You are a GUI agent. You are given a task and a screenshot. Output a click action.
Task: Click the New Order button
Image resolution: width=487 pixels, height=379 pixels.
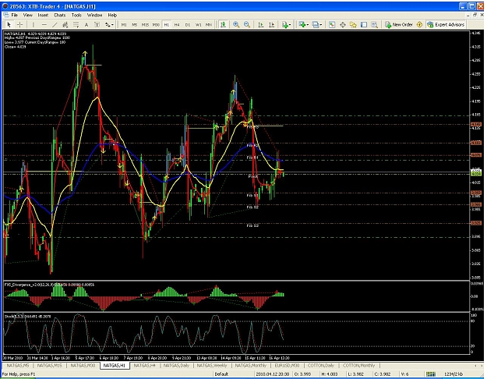pyautogui.click(x=399, y=24)
